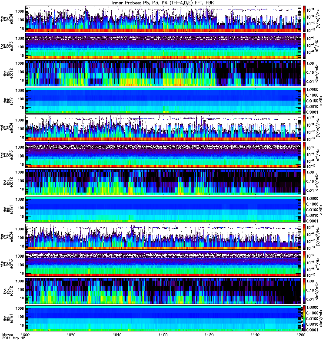Click the "nT²/Hz" unit label of tha scm3
Viewport: 326px width, 347px height.
coord(317,46)
